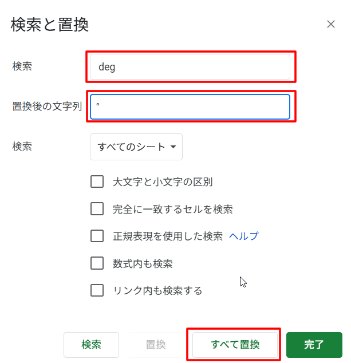Click the green 完了 button
The width and height of the screenshot is (351, 363).
coord(314,345)
